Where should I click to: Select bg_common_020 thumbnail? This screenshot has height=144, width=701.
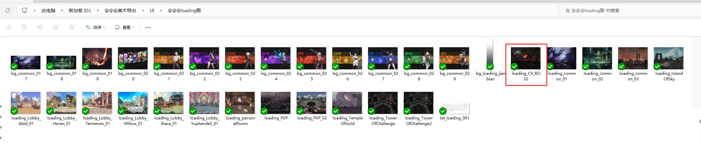pos(133,58)
